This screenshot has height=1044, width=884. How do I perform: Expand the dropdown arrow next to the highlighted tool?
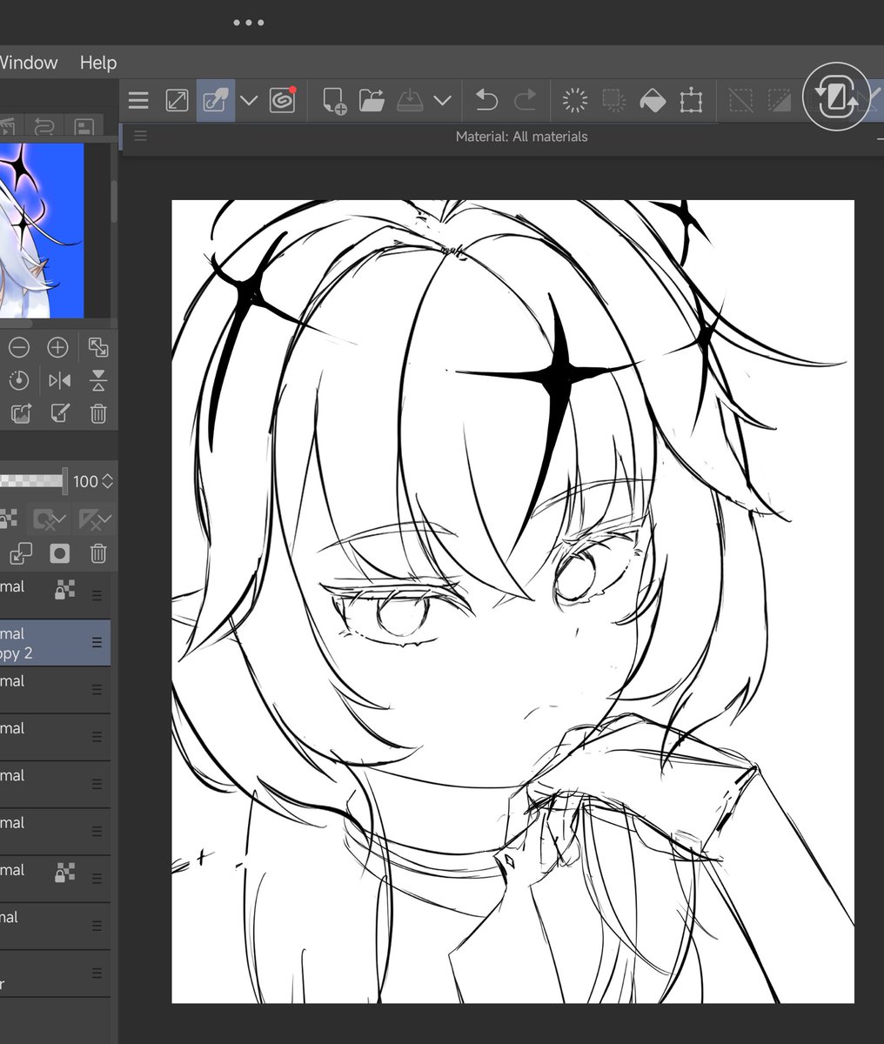tap(249, 101)
